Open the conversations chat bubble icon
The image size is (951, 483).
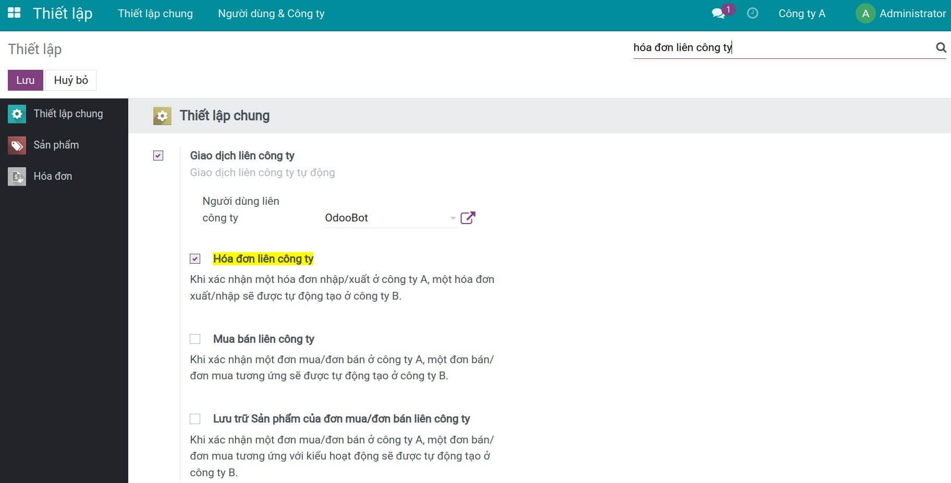point(718,14)
